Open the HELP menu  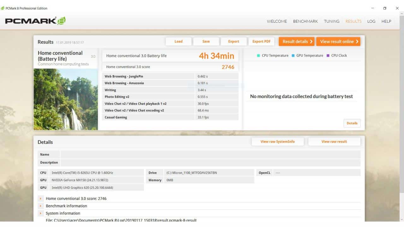tap(386, 21)
